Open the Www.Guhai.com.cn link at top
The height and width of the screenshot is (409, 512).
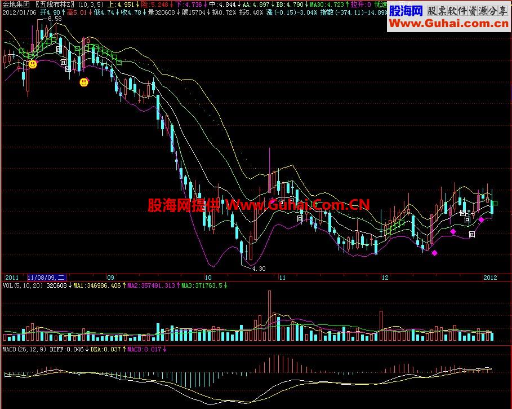[x=449, y=24]
